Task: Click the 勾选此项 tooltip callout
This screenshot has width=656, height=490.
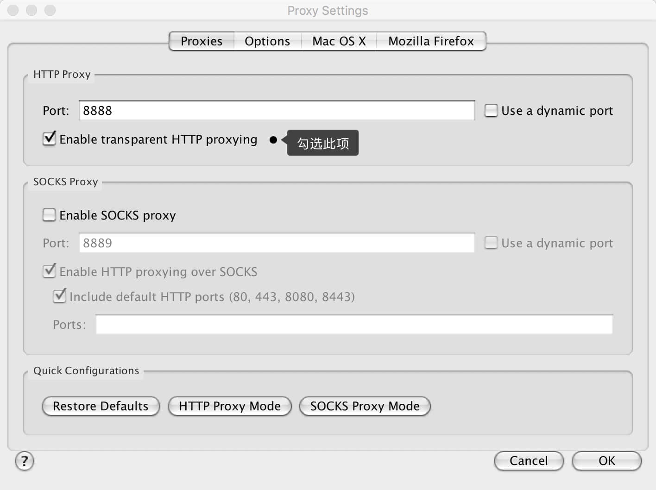Action: point(322,143)
